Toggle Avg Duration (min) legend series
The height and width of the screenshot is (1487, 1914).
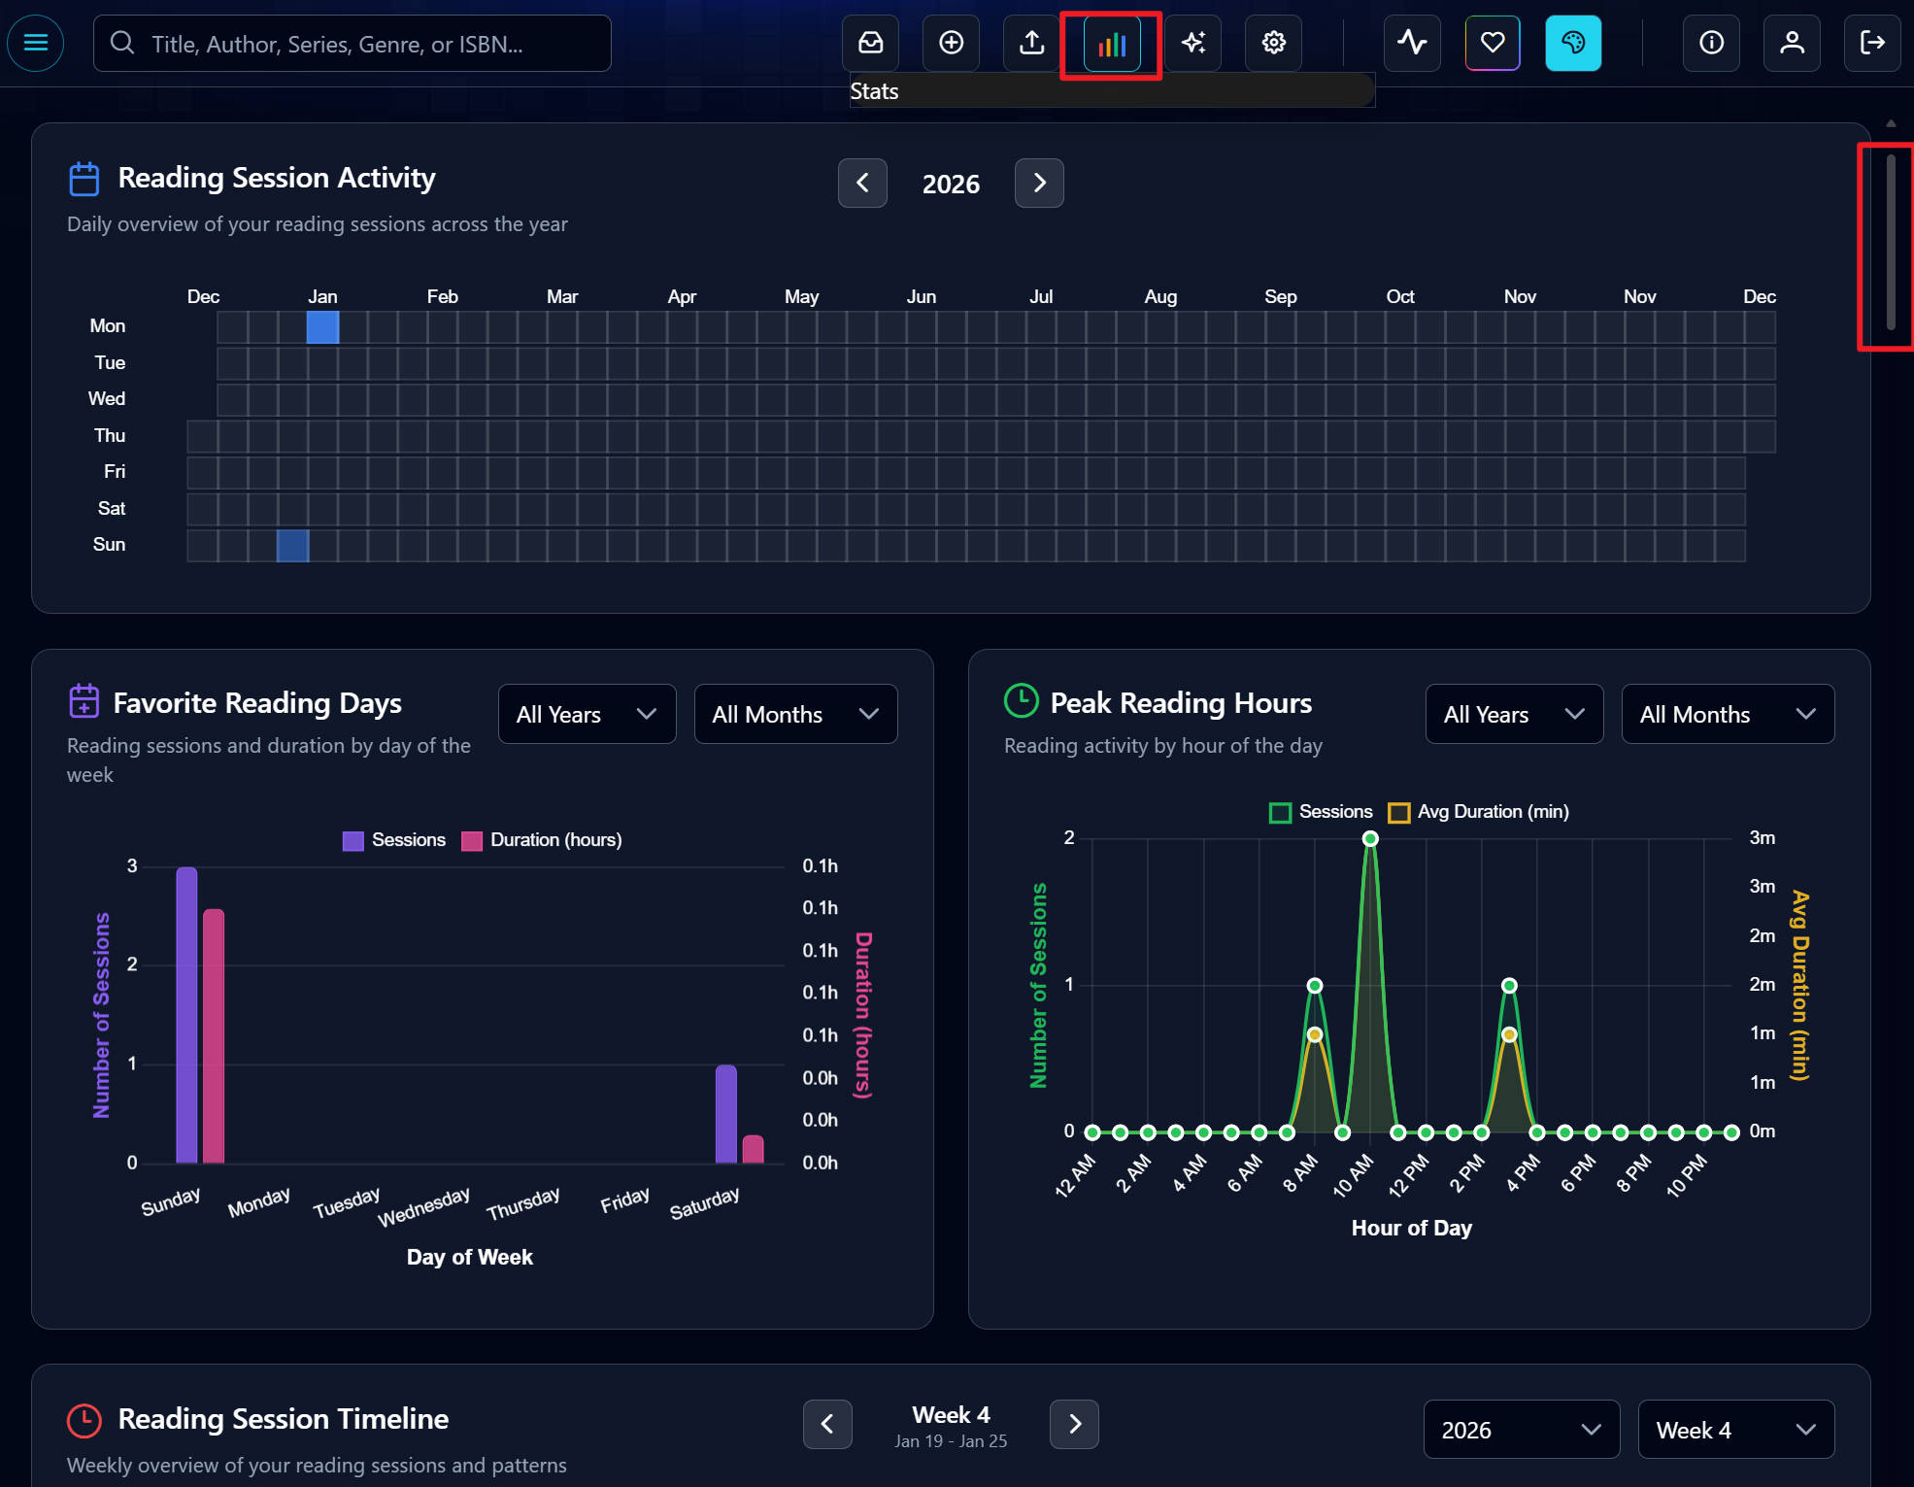1479,812
